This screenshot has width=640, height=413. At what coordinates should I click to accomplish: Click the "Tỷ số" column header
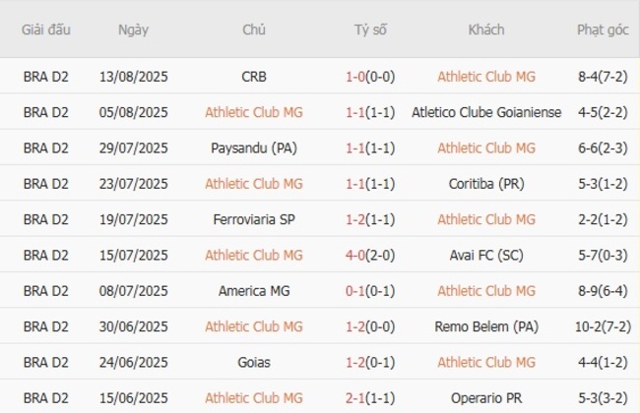click(370, 29)
